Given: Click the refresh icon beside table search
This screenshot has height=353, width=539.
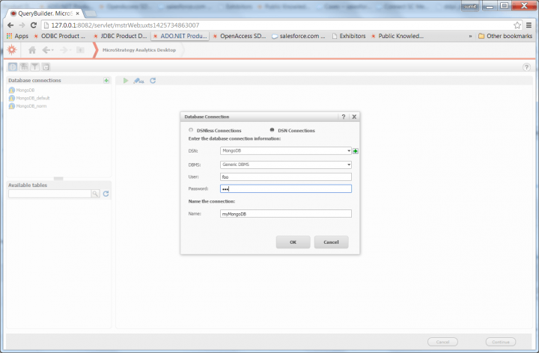Looking at the screenshot, I should [106, 194].
